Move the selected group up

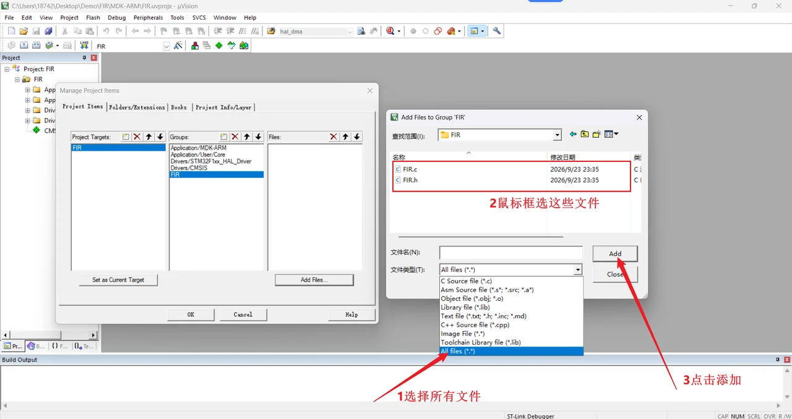[247, 137]
